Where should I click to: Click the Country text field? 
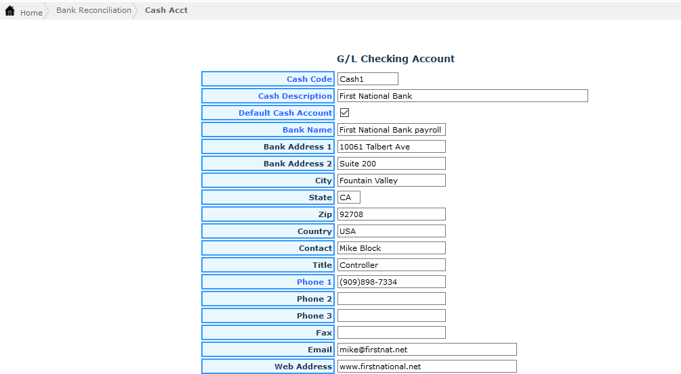coord(391,231)
